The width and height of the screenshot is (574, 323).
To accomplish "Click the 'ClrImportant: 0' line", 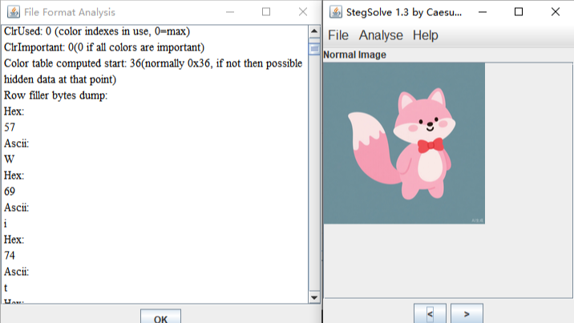I will 104,47.
